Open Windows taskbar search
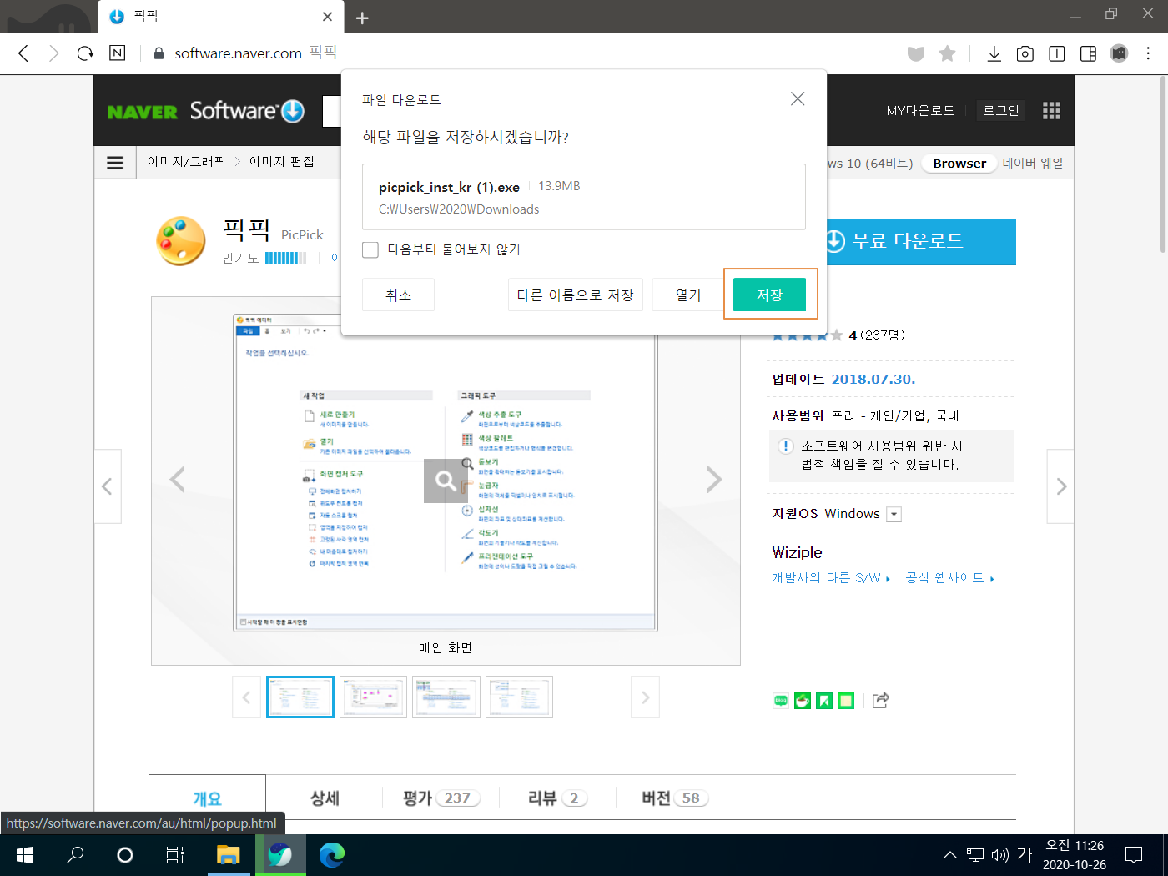The height and width of the screenshot is (876, 1168). pyautogui.click(x=75, y=855)
